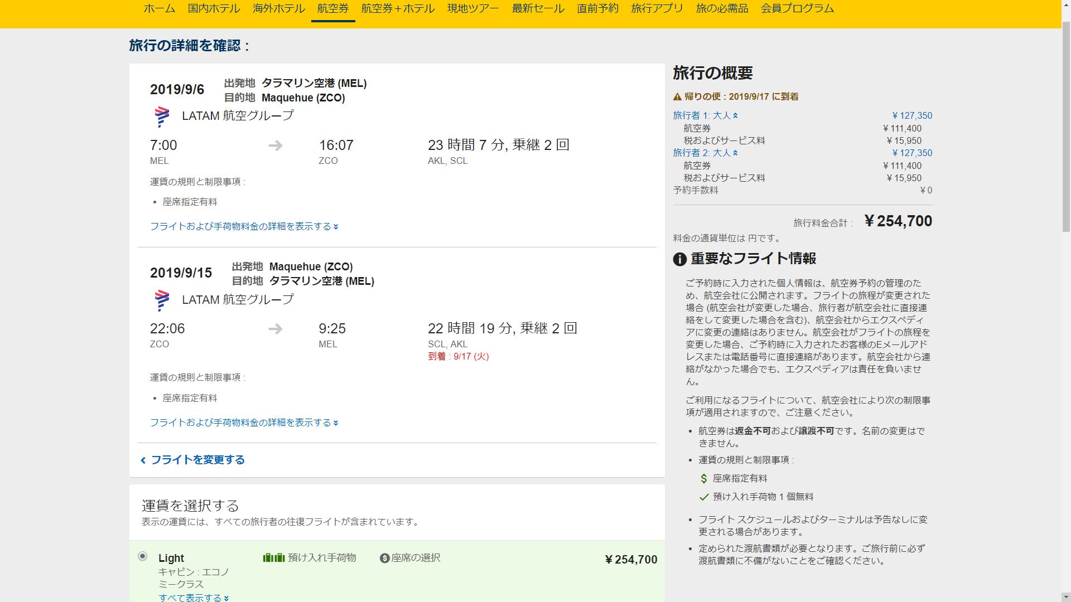Collapse 旅行者 1 price breakdown
Image resolution: width=1071 pixels, height=602 pixels.
click(x=705, y=115)
